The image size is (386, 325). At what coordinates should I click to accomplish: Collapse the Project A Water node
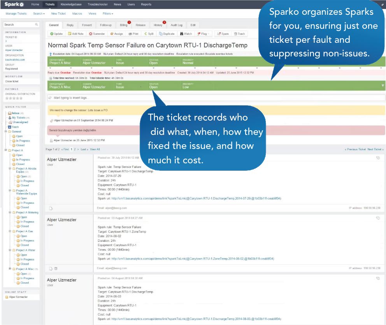(x=10, y=250)
